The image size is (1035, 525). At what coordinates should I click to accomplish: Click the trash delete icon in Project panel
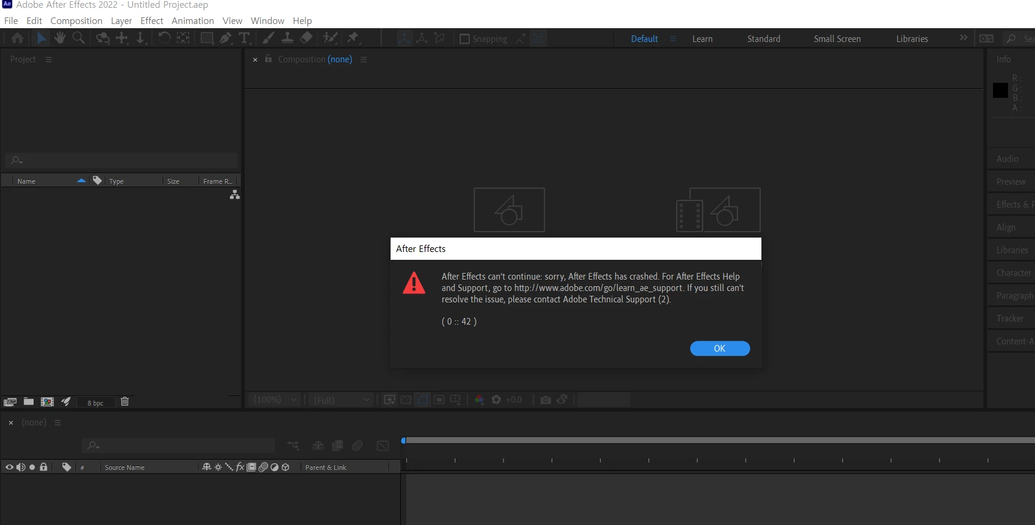125,401
